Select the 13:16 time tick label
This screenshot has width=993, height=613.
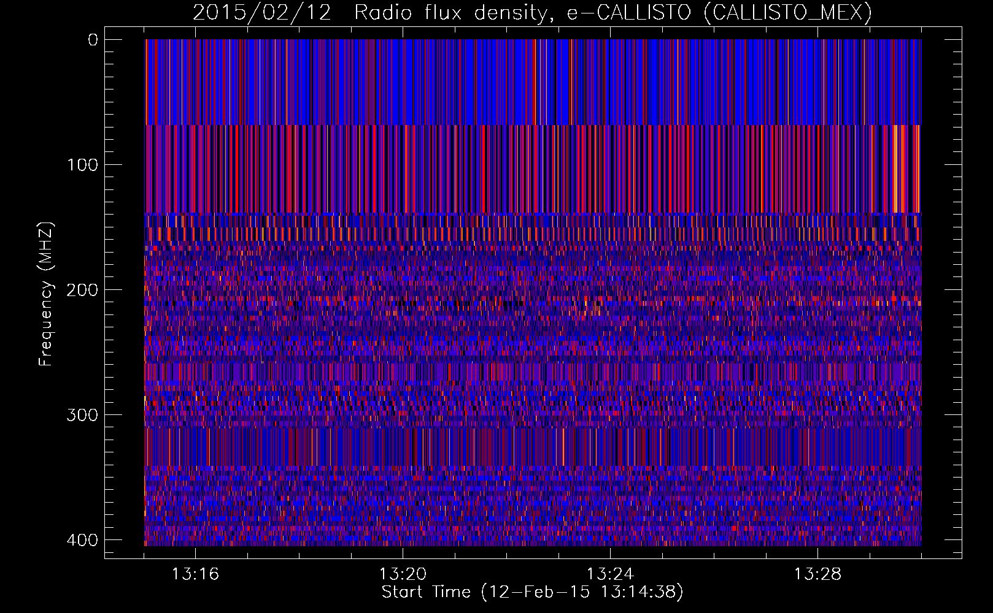tap(196, 574)
